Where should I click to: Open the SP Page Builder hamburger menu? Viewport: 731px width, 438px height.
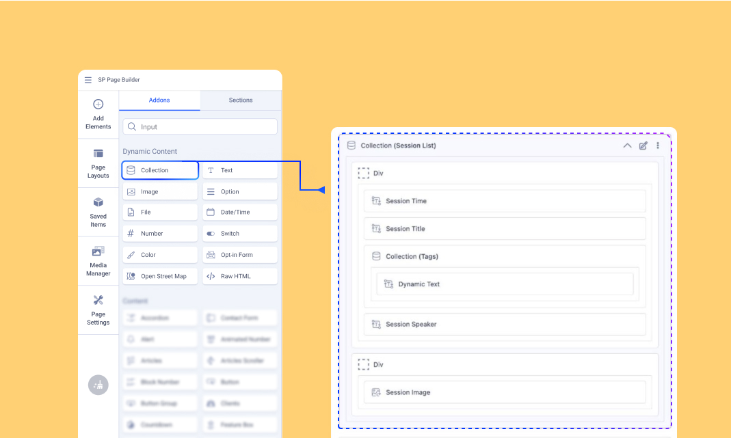pos(88,80)
